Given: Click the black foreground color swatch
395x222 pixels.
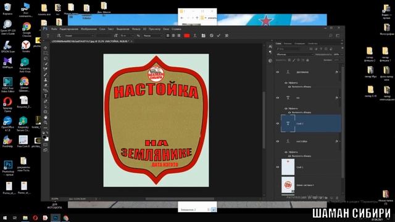Looking at the screenshot, I should (44, 137).
